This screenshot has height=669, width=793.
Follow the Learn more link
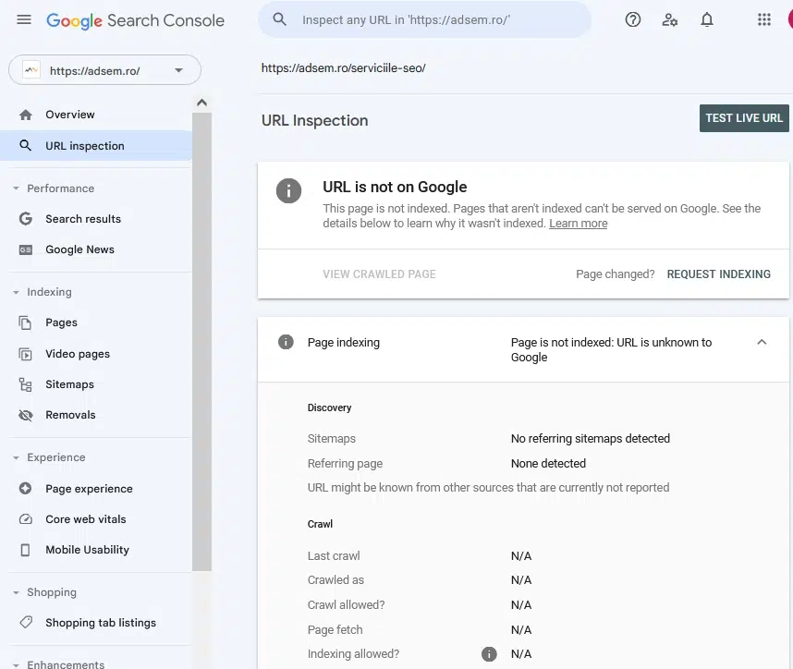pyautogui.click(x=578, y=224)
